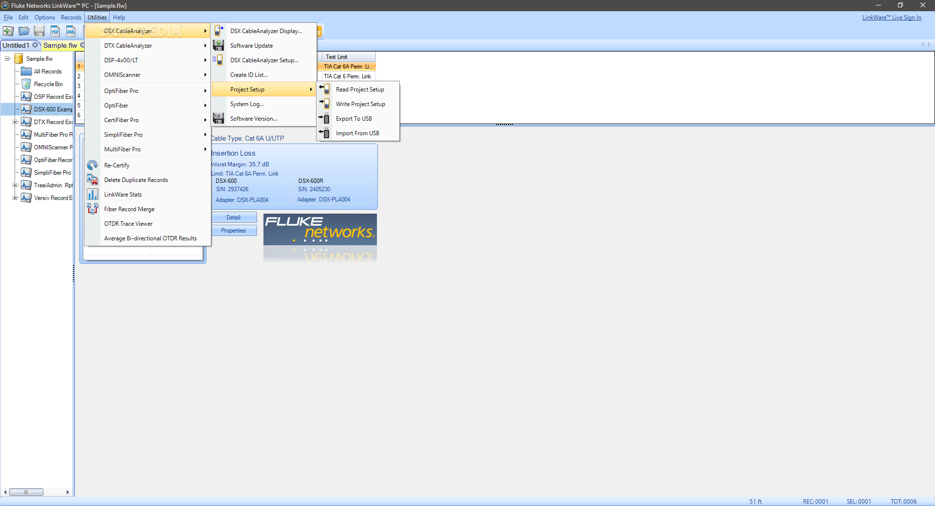Click the XML export toolbar icon
This screenshot has height=506, width=935.
pyautogui.click(x=71, y=31)
